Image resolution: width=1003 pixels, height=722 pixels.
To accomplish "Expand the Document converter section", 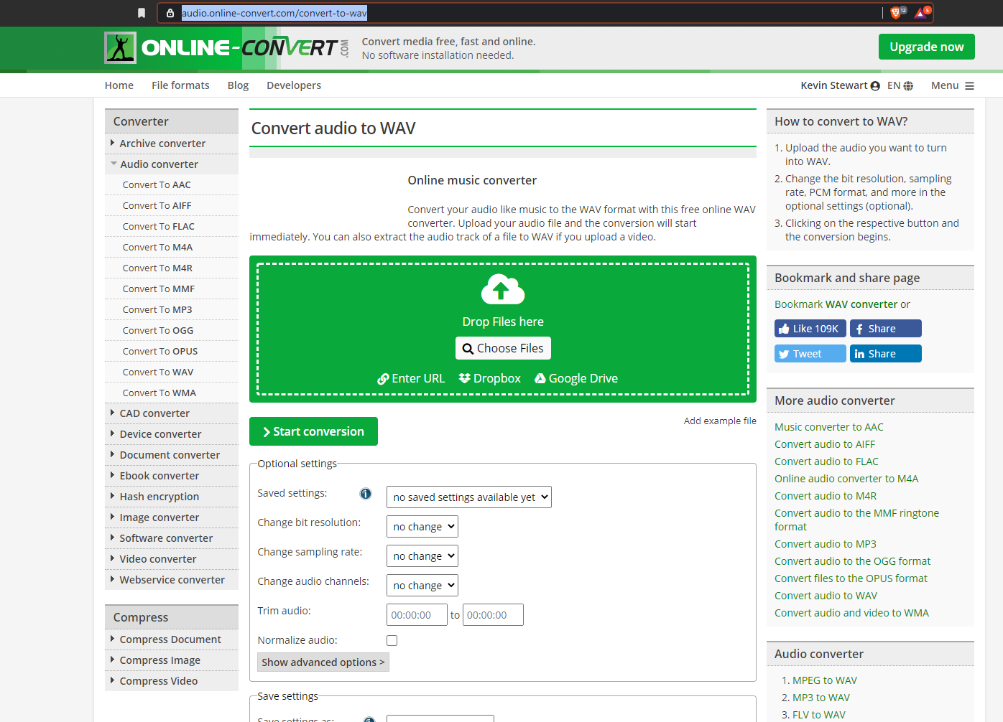I will tap(172, 455).
